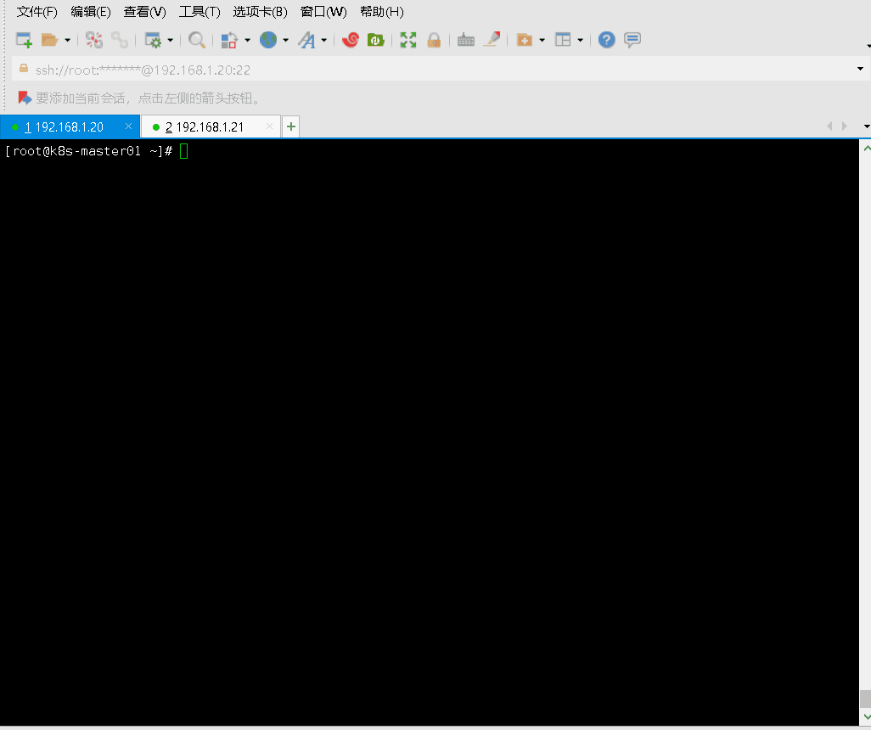The width and height of the screenshot is (871, 730).
Task: Lock the screen with the lock icon
Action: [434, 39]
